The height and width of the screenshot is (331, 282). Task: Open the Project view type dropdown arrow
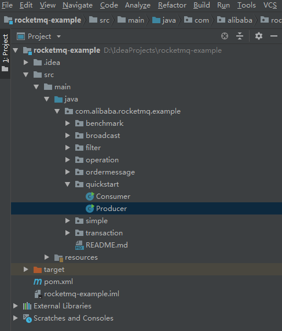[59, 37]
